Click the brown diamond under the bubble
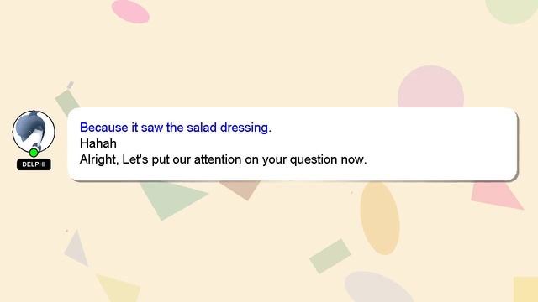The height and width of the screenshot is (302, 538). 241,190
